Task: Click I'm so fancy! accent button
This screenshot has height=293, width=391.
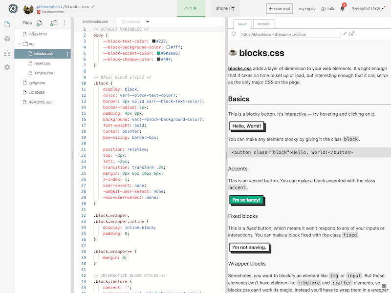Action: coord(246,200)
